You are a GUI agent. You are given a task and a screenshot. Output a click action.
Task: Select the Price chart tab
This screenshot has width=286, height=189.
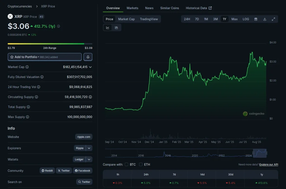tap(109, 19)
